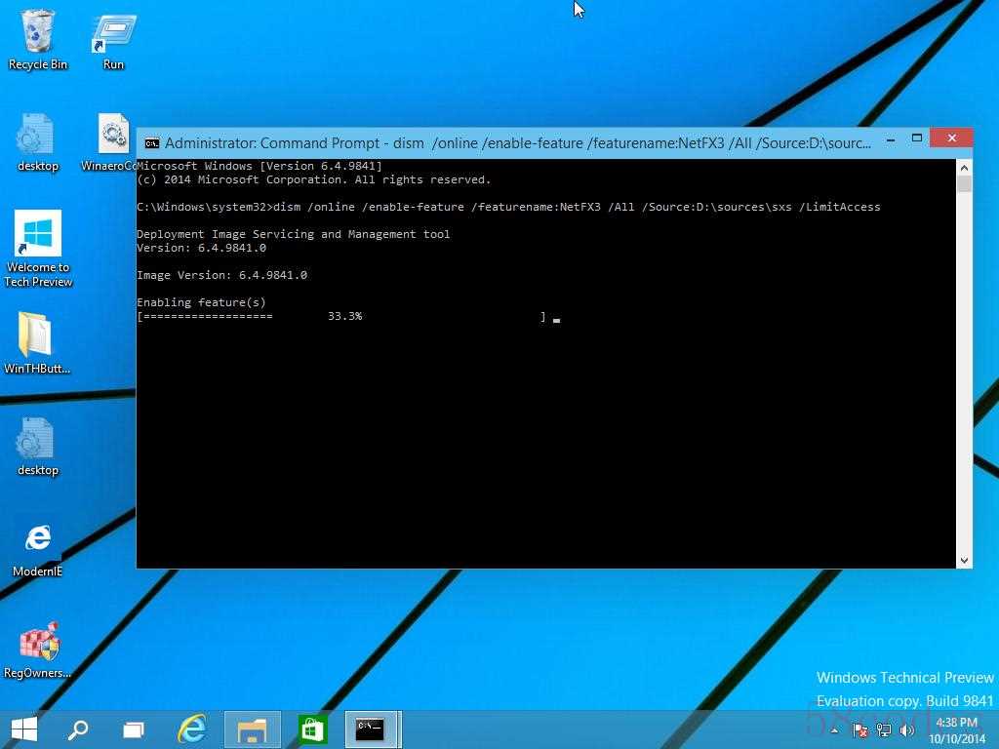Open the Store app on taskbar
This screenshot has width=999, height=749.
point(311,729)
